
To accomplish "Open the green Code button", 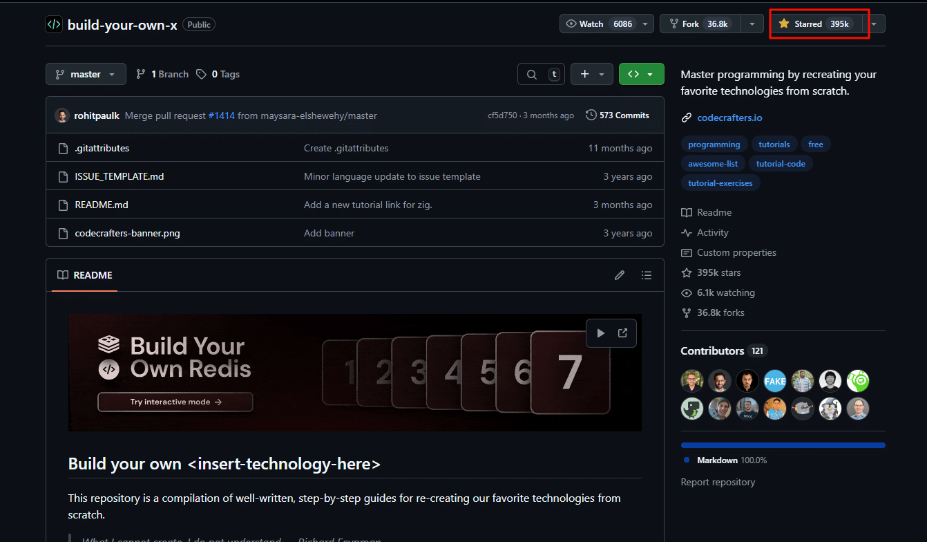I will [x=641, y=74].
